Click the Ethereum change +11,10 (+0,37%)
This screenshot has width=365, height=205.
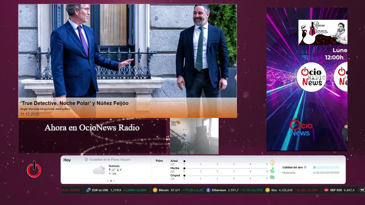(x=252, y=190)
